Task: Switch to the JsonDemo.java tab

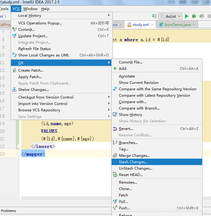Action: [x=177, y=25]
